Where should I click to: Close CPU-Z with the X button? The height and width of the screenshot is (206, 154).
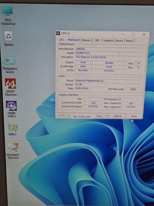point(144,34)
